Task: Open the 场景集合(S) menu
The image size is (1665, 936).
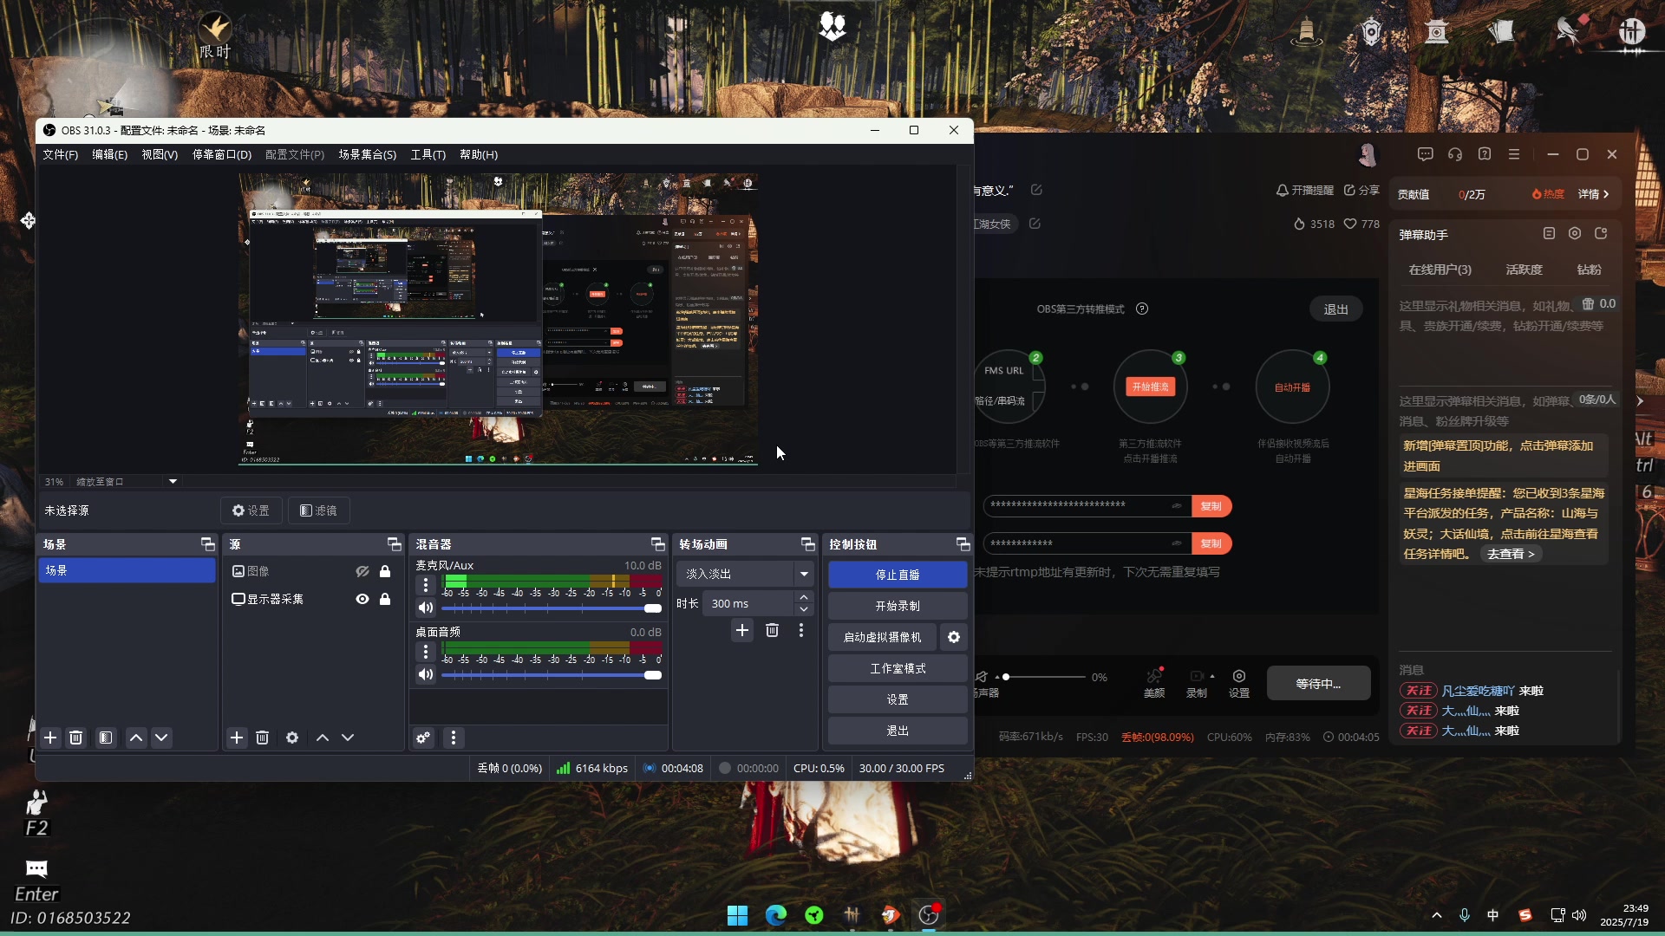Action: pyautogui.click(x=367, y=154)
